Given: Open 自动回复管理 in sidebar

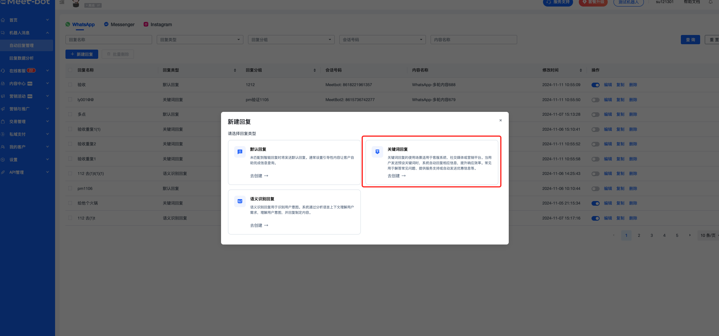Looking at the screenshot, I should [x=27, y=45].
